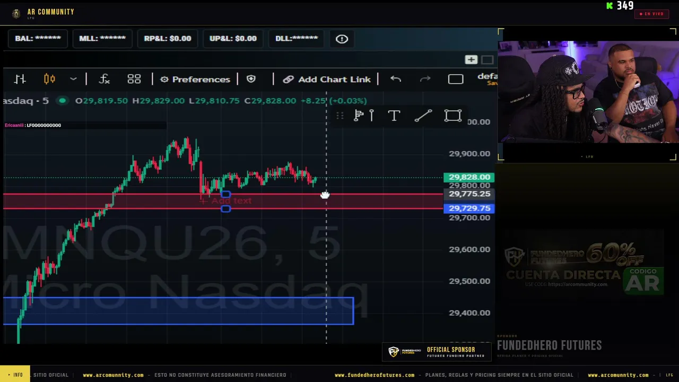The image size is (679, 382).
Task: Click the default layout name in toolbar
Action: coord(488,76)
